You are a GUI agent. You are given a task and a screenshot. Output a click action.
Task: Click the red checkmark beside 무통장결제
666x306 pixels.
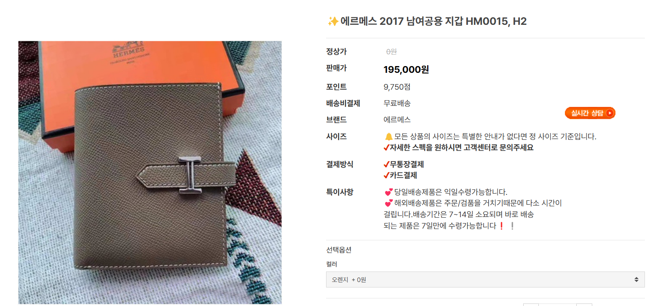coord(386,164)
